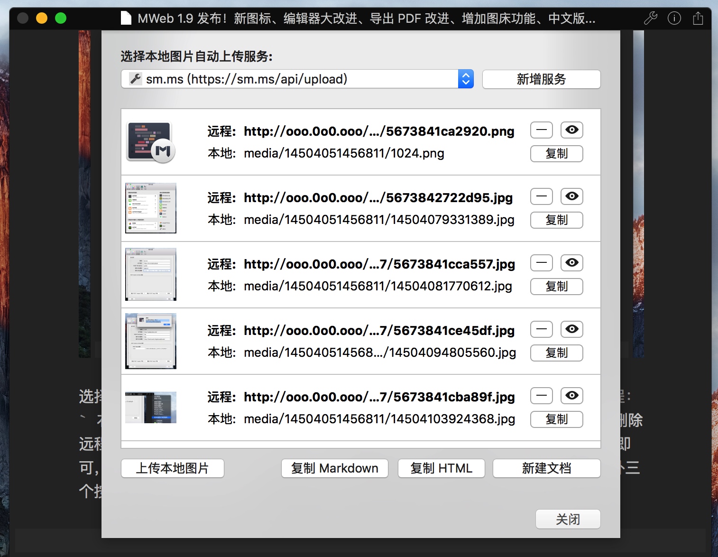Select the MWeb icon thumbnail for 1024.png

click(x=151, y=142)
